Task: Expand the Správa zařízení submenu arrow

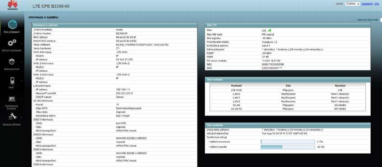Action: point(21,117)
